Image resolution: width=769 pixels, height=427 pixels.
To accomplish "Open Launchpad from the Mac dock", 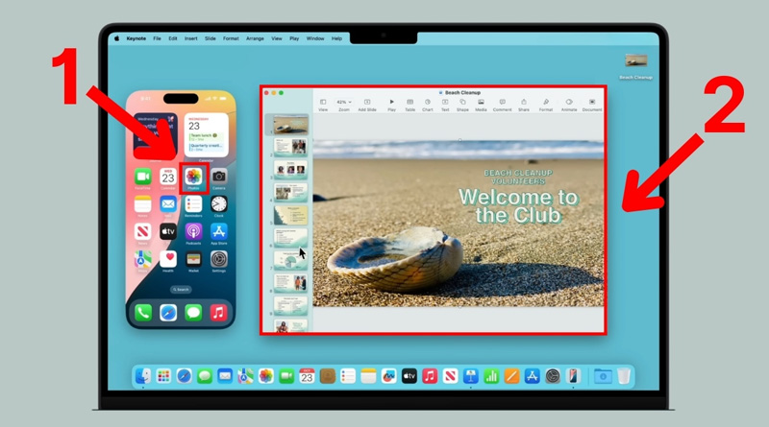I will point(163,376).
